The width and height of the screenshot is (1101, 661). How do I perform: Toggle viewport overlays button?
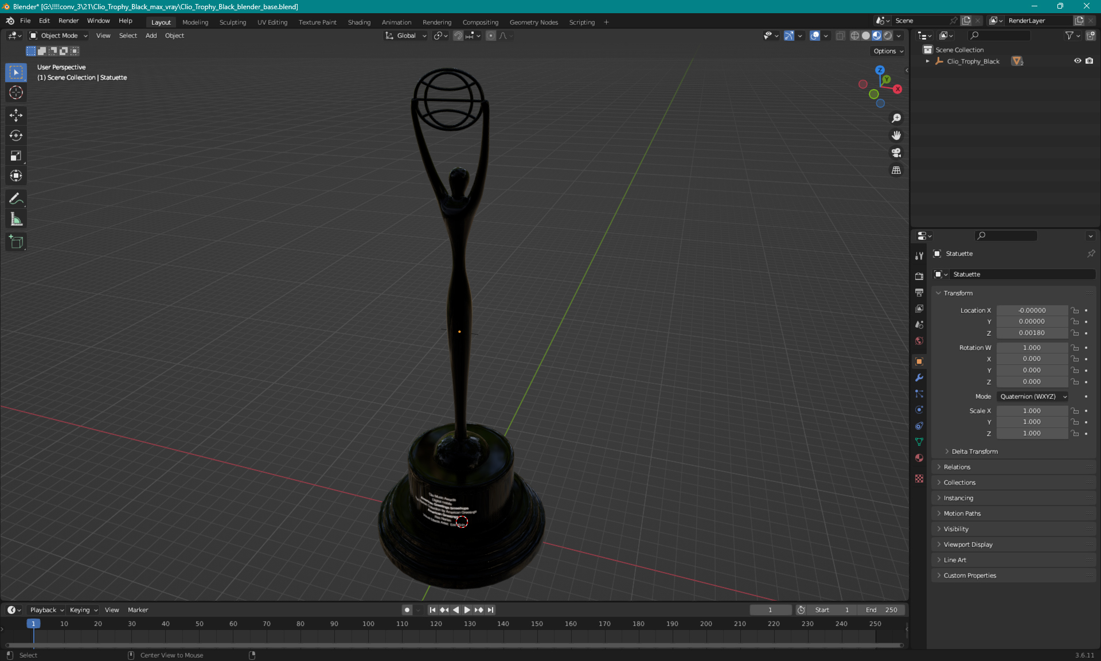click(x=815, y=36)
